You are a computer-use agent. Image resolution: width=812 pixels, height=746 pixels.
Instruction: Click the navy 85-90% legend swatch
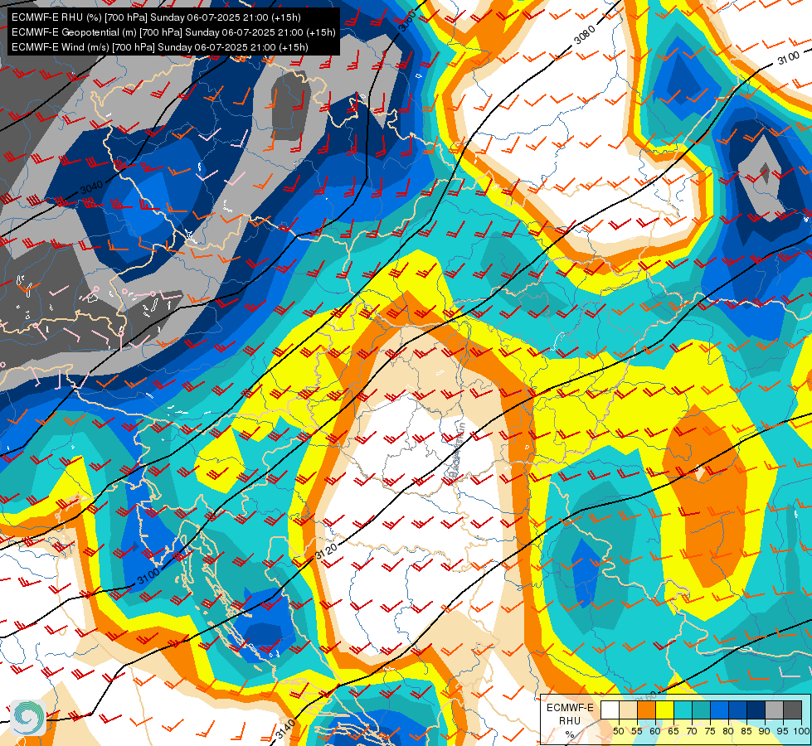click(x=756, y=710)
